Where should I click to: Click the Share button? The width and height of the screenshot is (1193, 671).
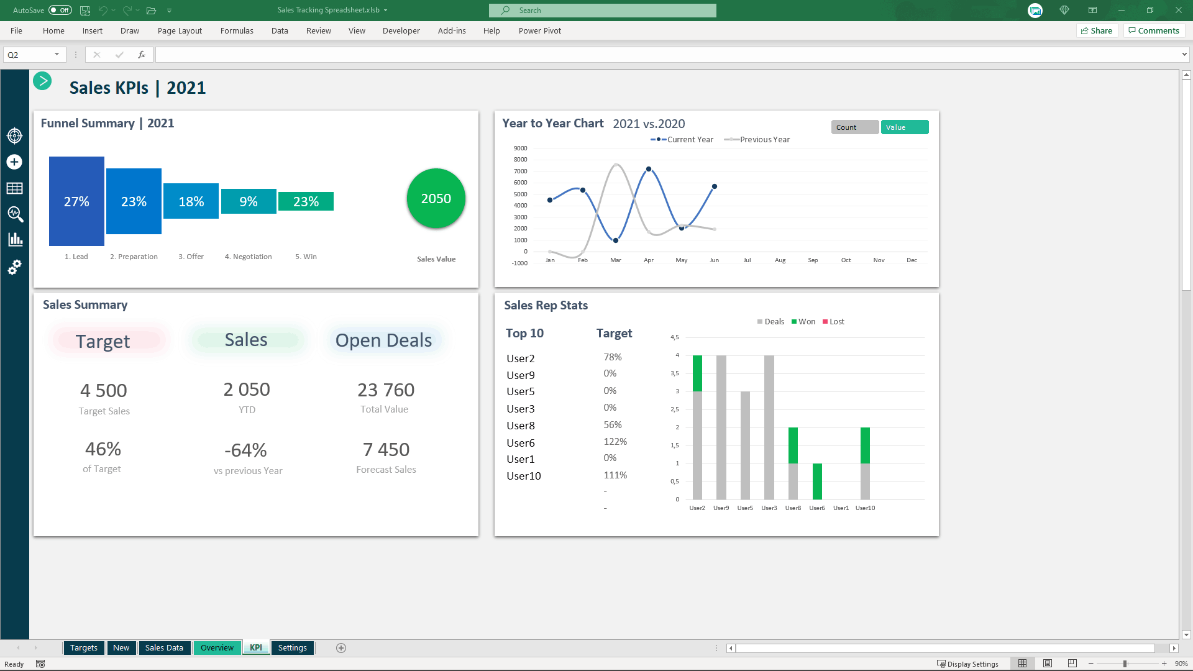pyautogui.click(x=1097, y=31)
